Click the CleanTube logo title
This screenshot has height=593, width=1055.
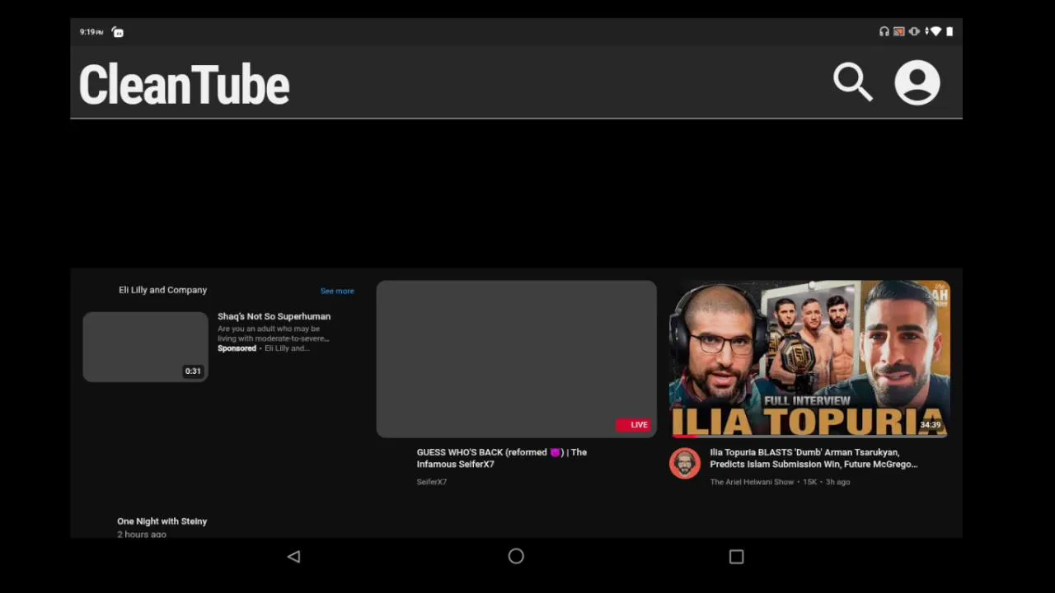[184, 84]
